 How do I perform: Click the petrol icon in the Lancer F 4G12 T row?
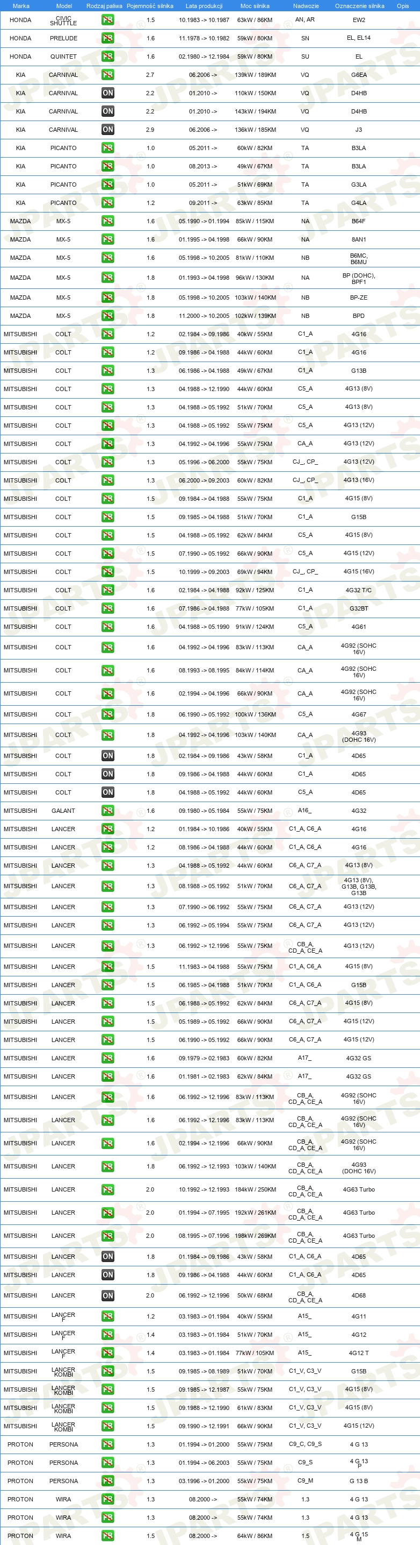108,1353
